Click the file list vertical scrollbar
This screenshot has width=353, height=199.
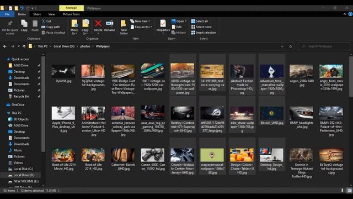click(x=351, y=77)
